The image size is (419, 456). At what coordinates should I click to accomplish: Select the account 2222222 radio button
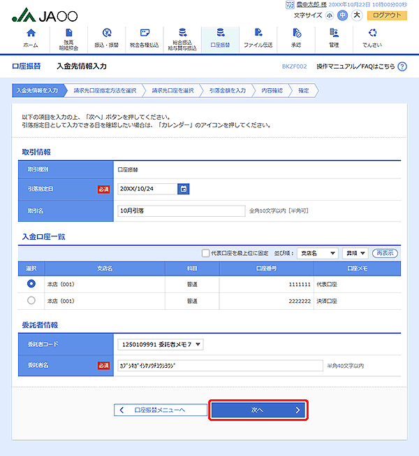(x=31, y=301)
